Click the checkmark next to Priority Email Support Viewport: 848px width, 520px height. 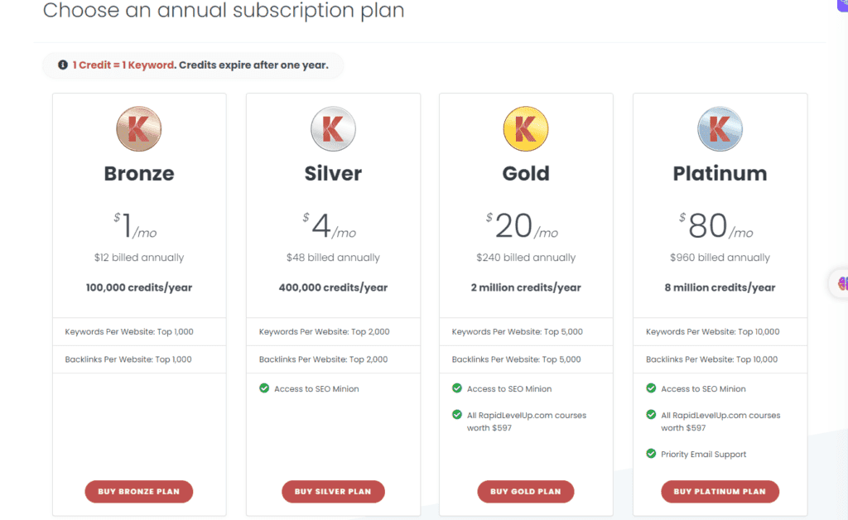[650, 454]
